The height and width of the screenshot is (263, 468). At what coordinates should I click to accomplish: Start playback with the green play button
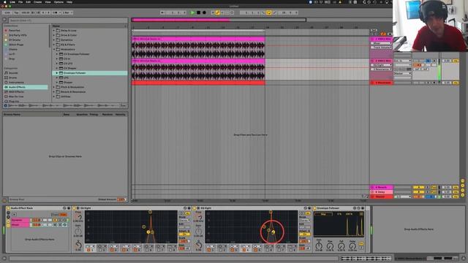192,13
